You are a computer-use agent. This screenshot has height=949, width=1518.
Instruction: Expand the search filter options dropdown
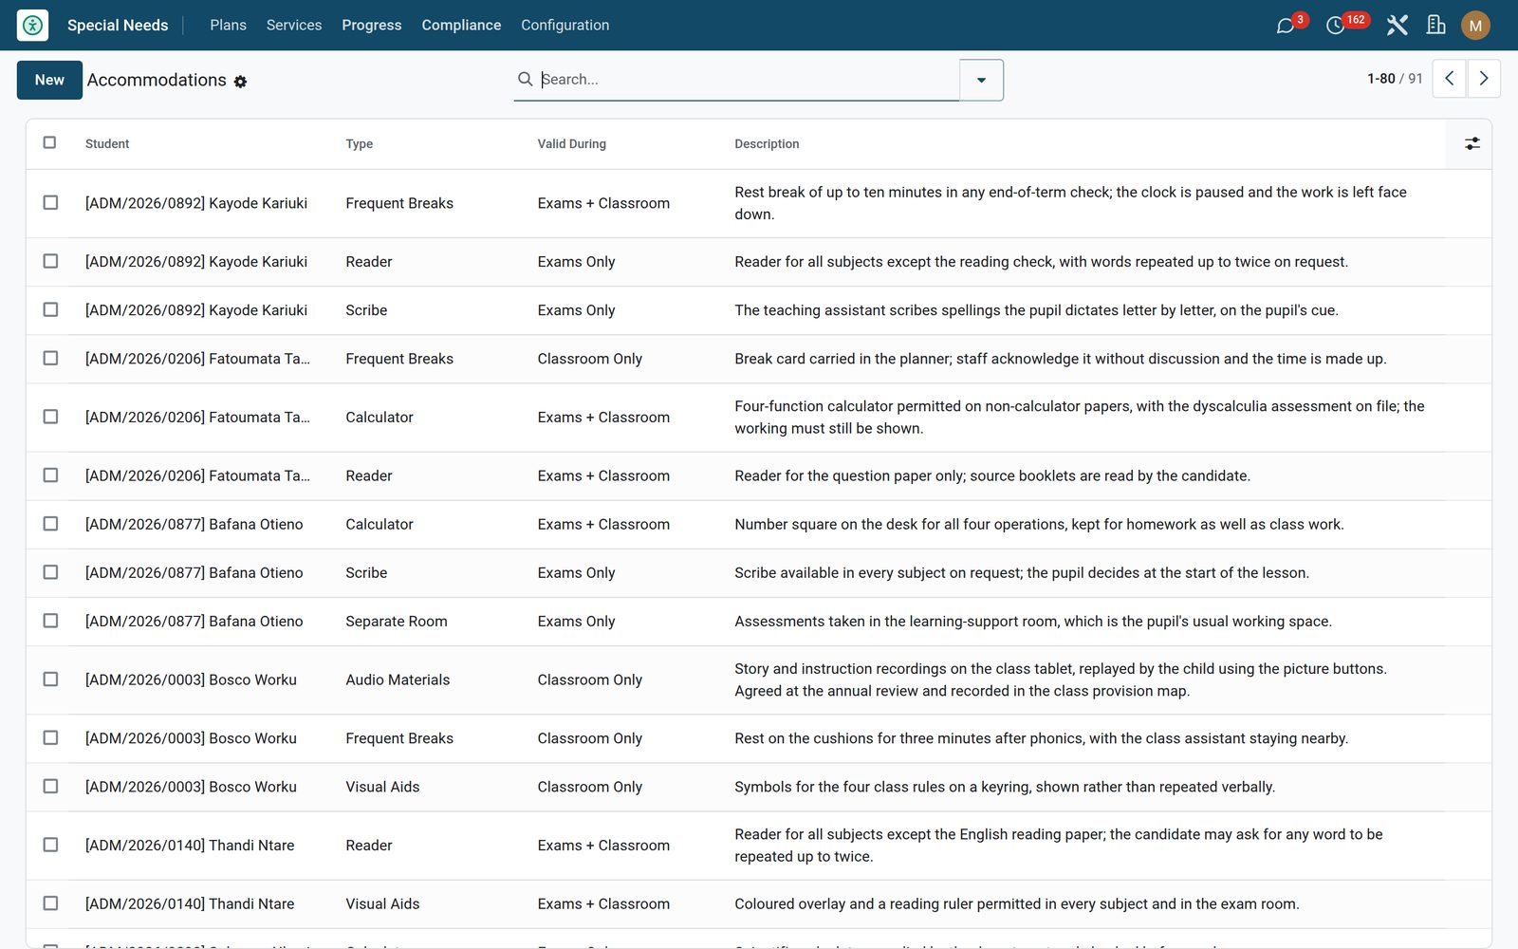click(981, 80)
